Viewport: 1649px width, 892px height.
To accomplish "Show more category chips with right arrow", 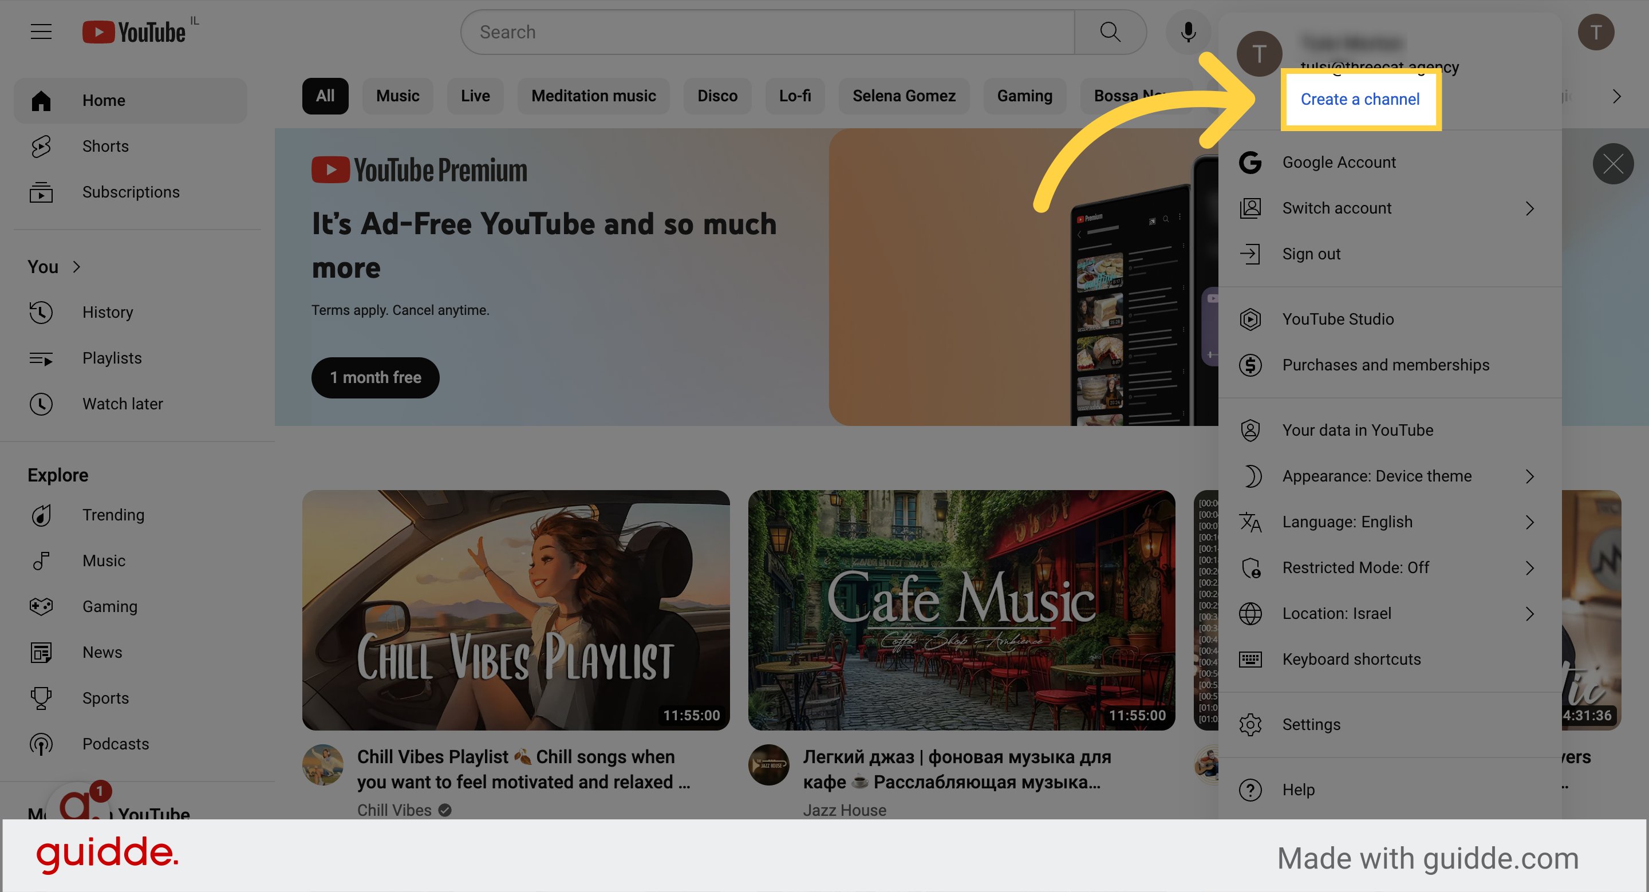I will coord(1616,97).
